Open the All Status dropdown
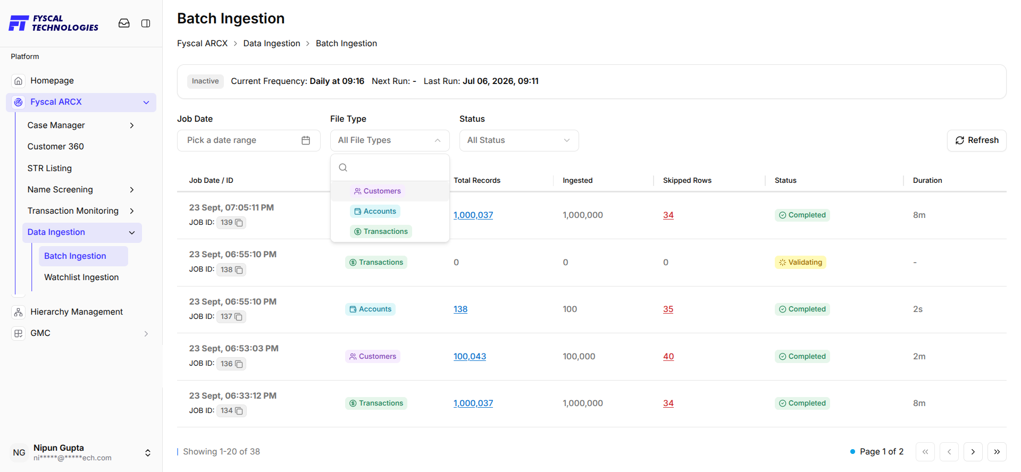This screenshot has height=472, width=1021. pyautogui.click(x=519, y=140)
